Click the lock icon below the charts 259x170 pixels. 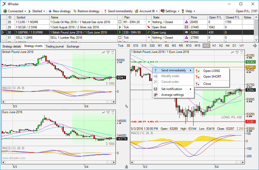126,167
